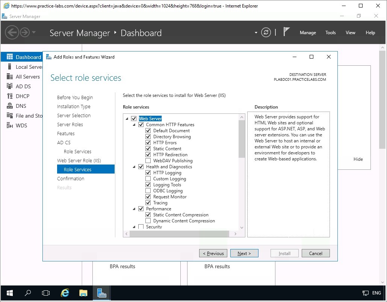Open the navigation history dropdown arrow

tap(34, 32)
